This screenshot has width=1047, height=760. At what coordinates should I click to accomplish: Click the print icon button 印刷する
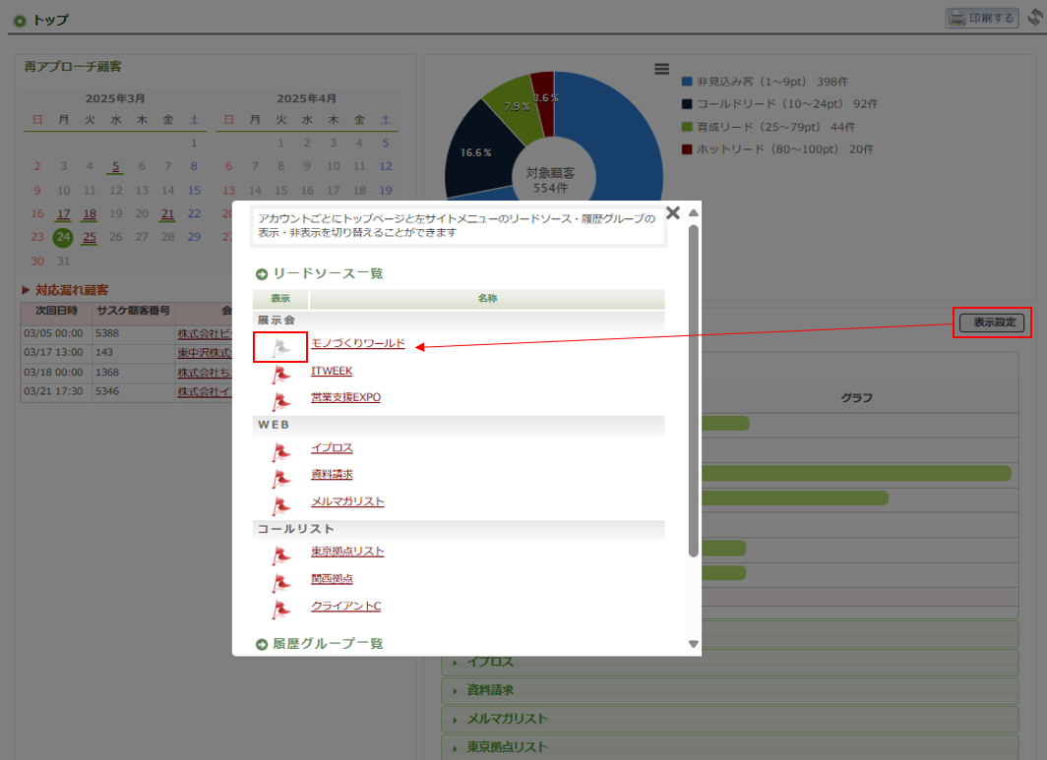[x=982, y=18]
